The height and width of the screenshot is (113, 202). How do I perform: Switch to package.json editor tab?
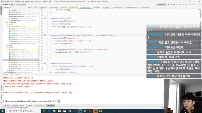[145, 8]
